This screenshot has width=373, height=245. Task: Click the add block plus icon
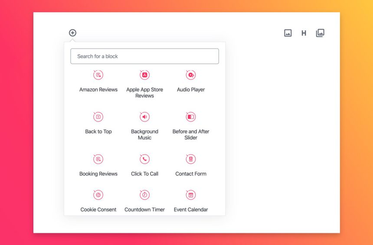(x=72, y=33)
